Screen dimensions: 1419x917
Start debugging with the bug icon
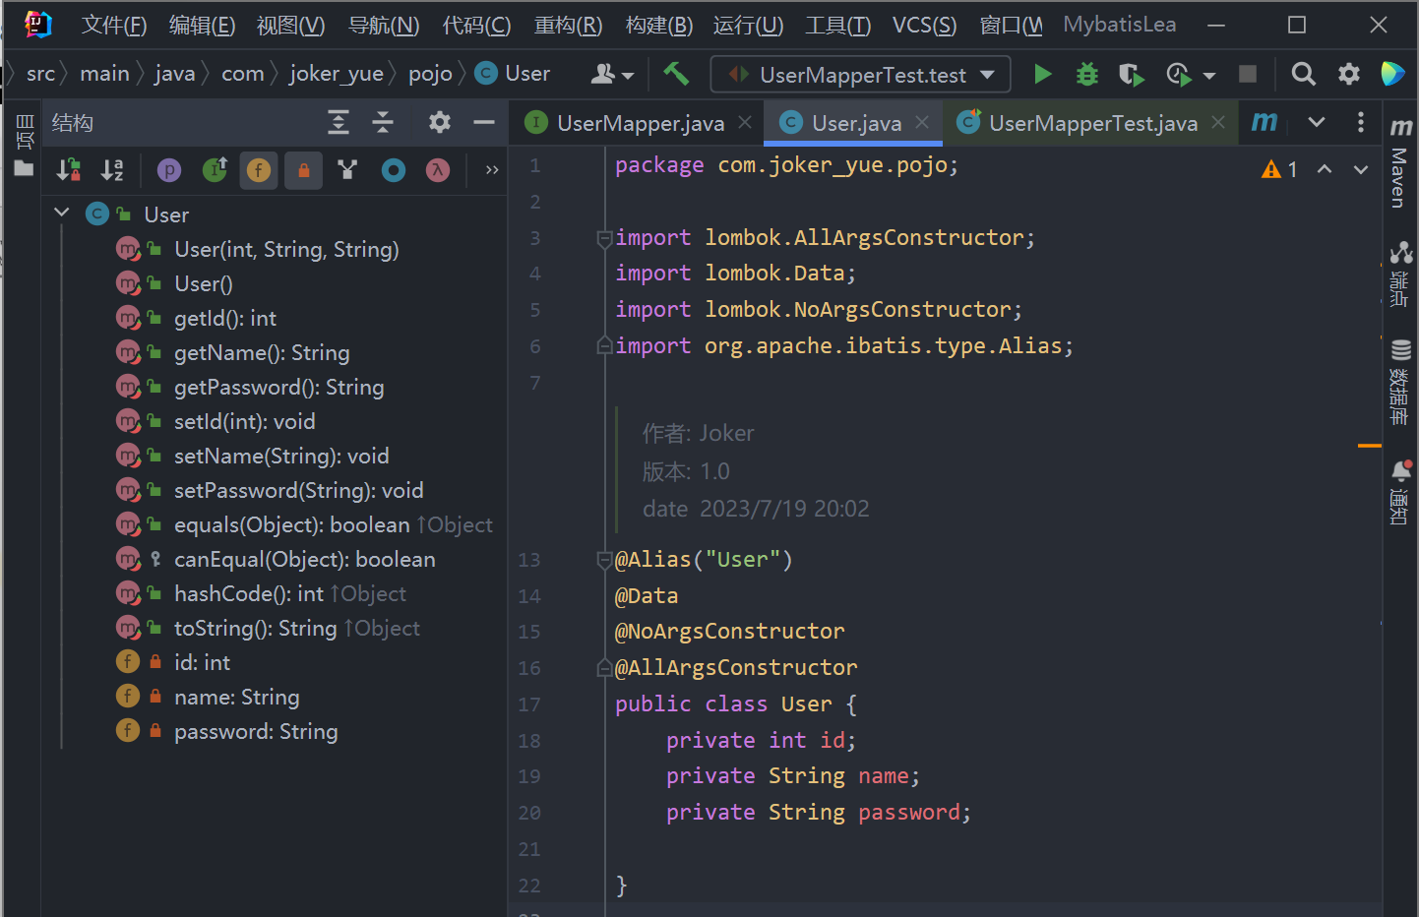[x=1086, y=74]
